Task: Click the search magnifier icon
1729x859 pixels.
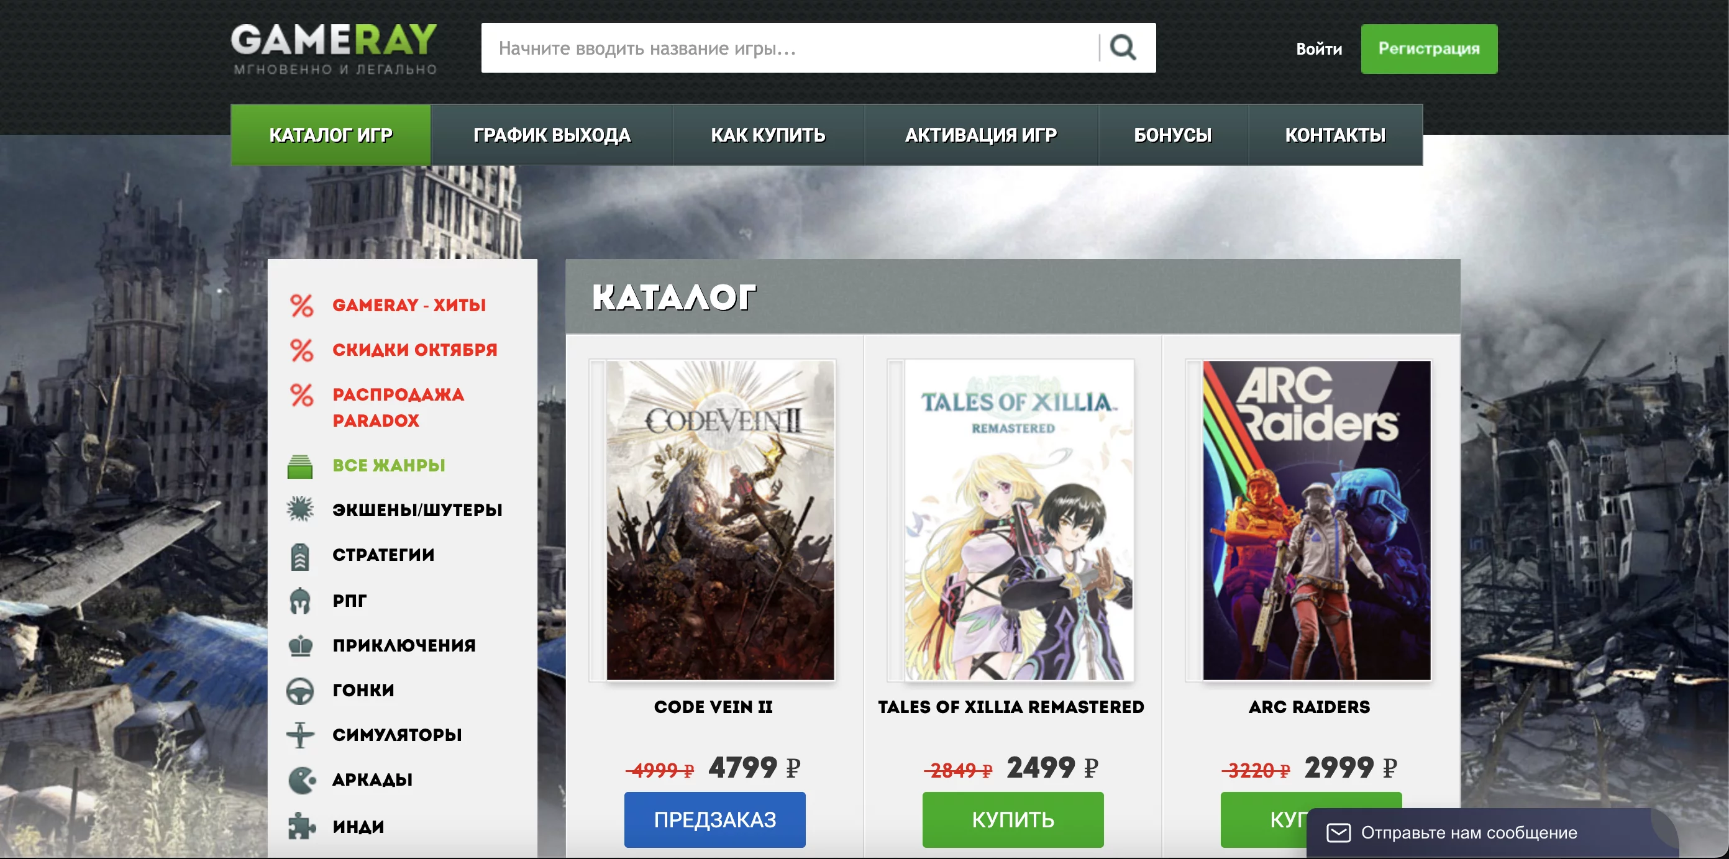Action: (x=1122, y=48)
